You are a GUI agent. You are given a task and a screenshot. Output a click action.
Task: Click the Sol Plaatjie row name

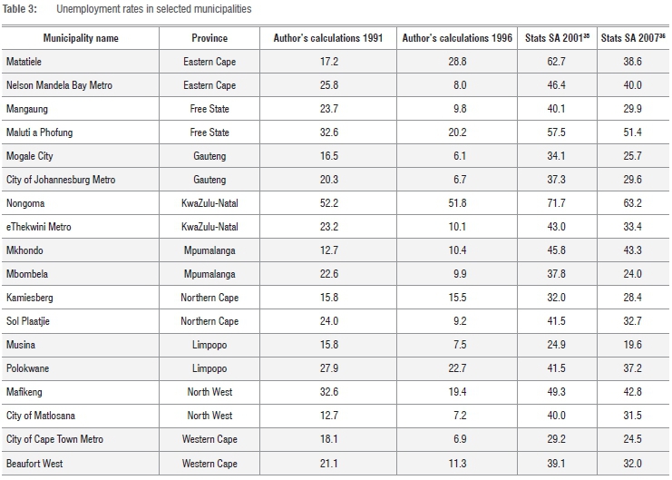pyautogui.click(x=29, y=321)
